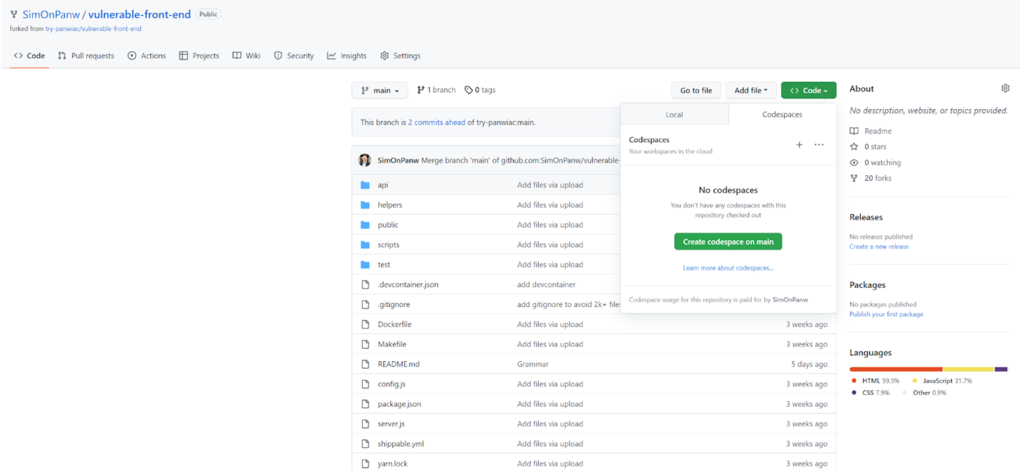Click plus icon to create new codespace

[799, 145]
